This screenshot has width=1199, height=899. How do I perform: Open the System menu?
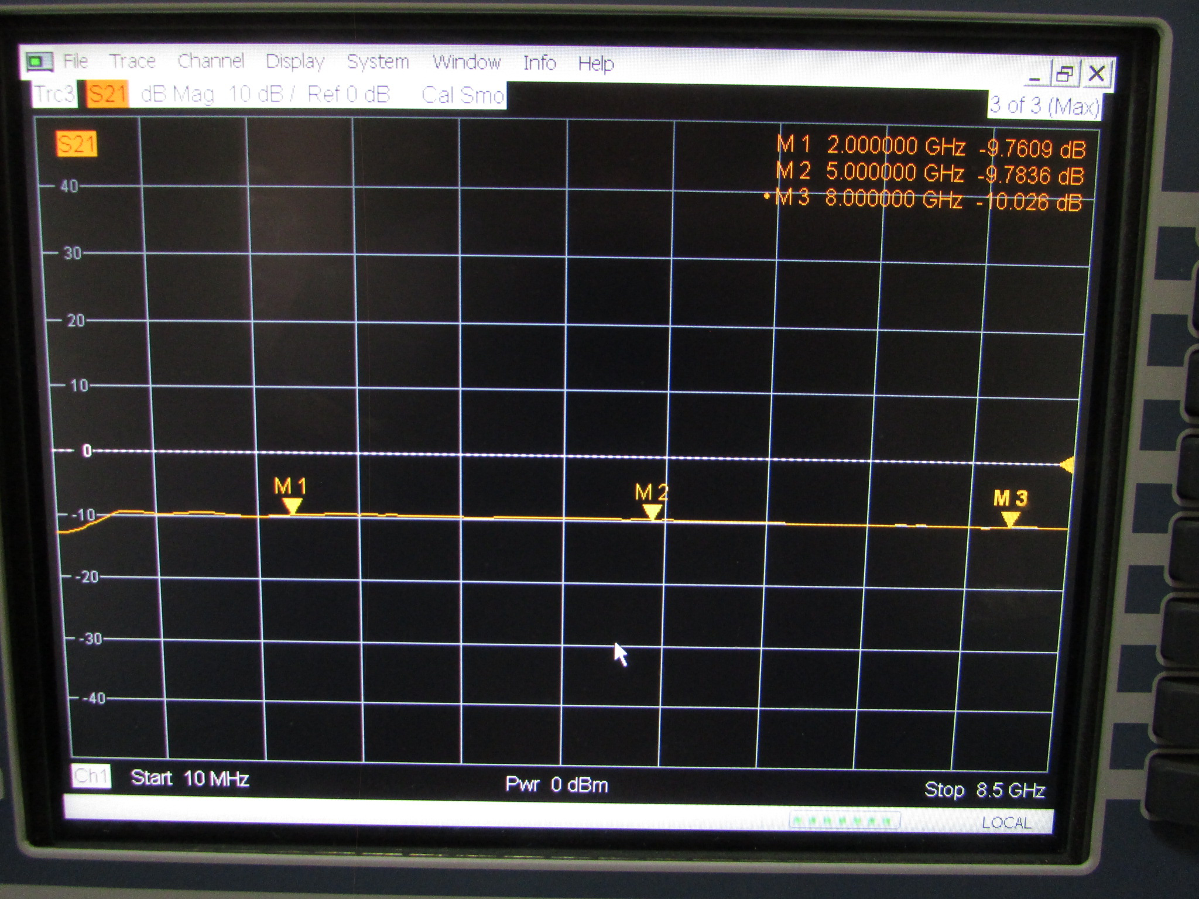[x=379, y=61]
